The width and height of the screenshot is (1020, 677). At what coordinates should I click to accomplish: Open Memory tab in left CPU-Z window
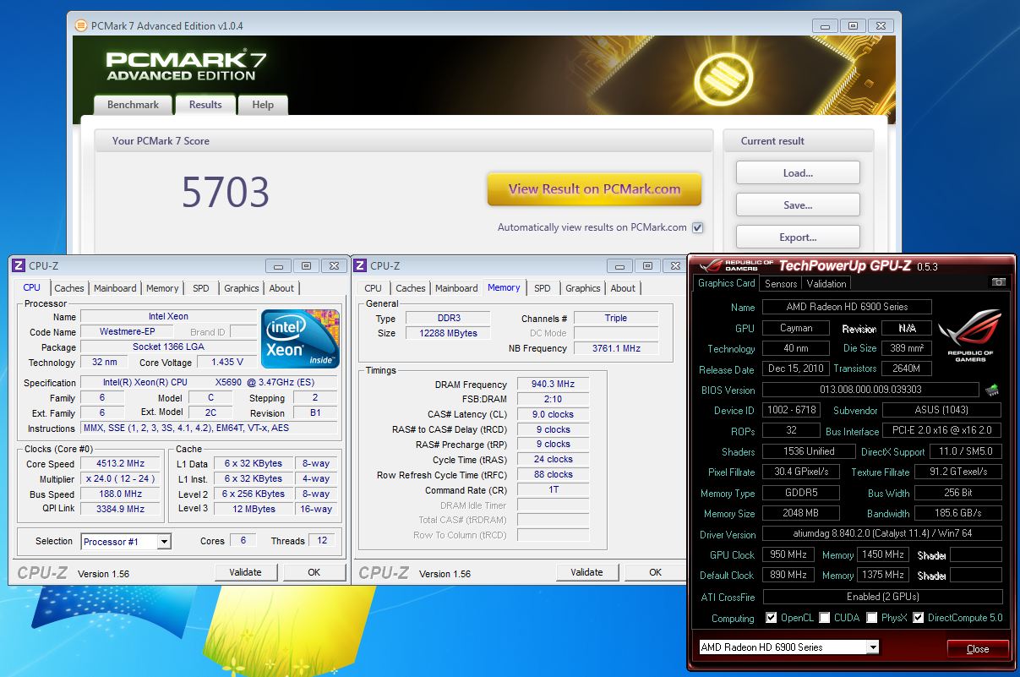(162, 288)
